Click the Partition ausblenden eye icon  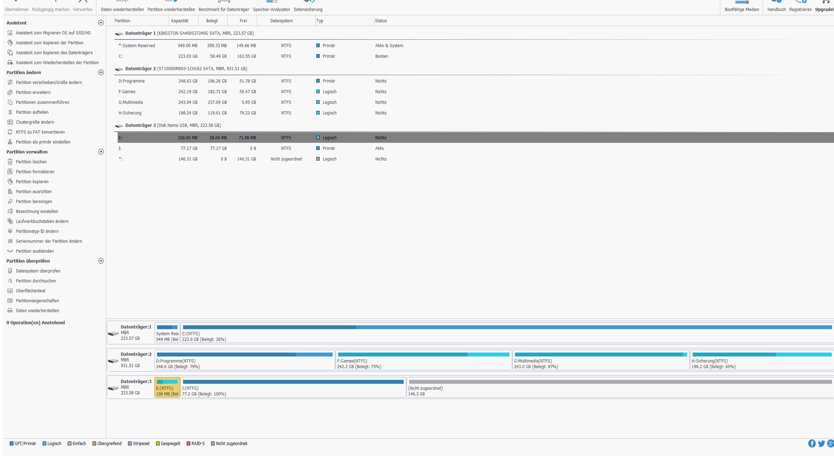pos(10,251)
